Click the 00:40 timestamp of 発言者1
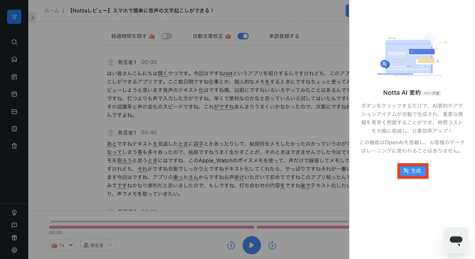475x259 pixels. (x=149, y=133)
